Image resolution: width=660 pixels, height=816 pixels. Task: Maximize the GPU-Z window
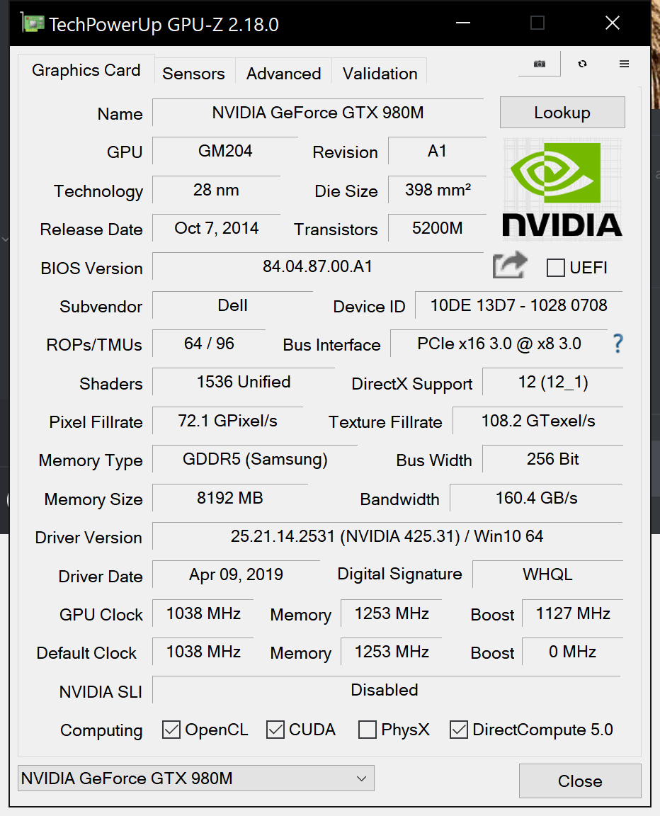537,23
